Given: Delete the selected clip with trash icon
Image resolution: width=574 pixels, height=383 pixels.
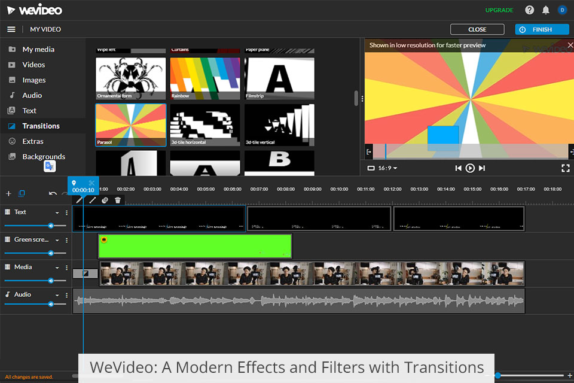Looking at the screenshot, I should [118, 200].
